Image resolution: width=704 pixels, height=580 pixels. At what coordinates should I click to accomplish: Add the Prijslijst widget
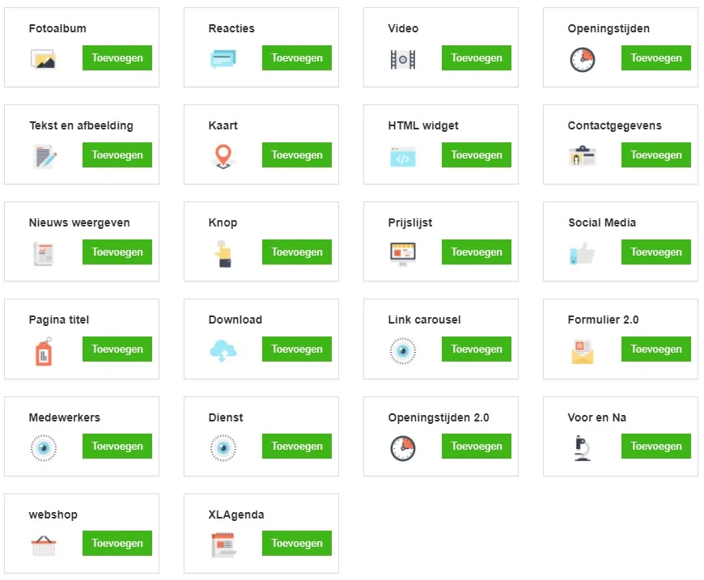(x=477, y=252)
